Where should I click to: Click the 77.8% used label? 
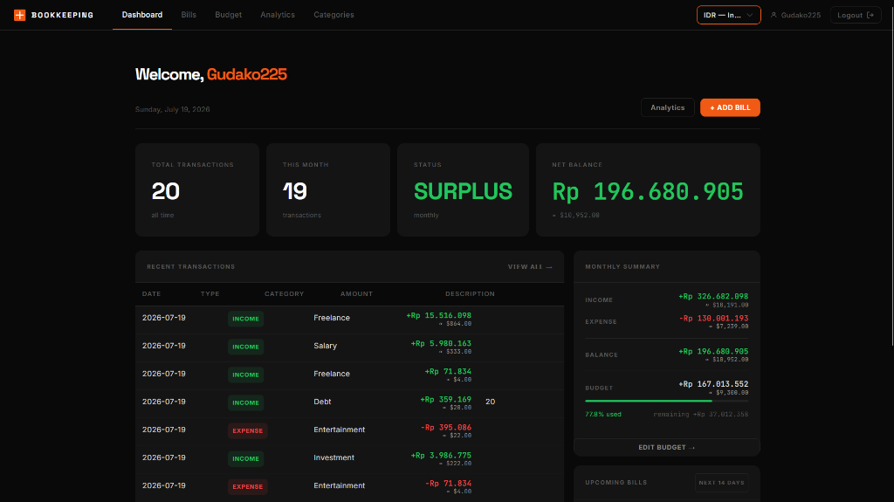[602, 414]
